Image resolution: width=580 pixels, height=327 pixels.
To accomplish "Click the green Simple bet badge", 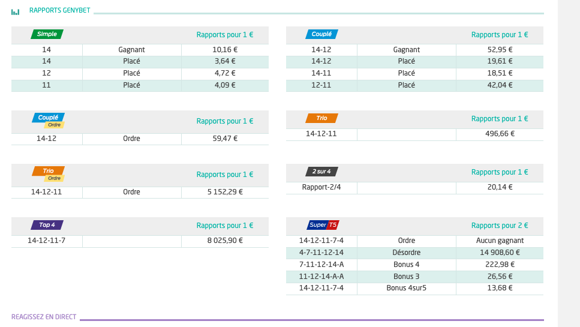I will tap(47, 34).
